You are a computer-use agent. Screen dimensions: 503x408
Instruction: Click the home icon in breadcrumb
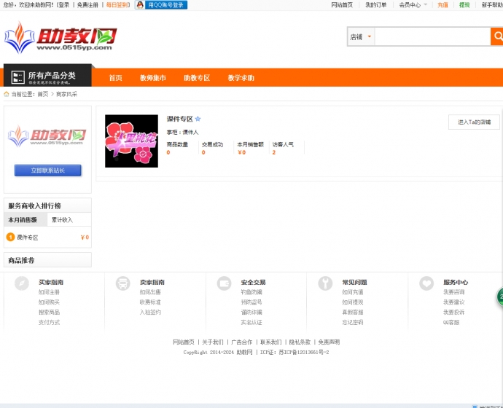pos(7,94)
